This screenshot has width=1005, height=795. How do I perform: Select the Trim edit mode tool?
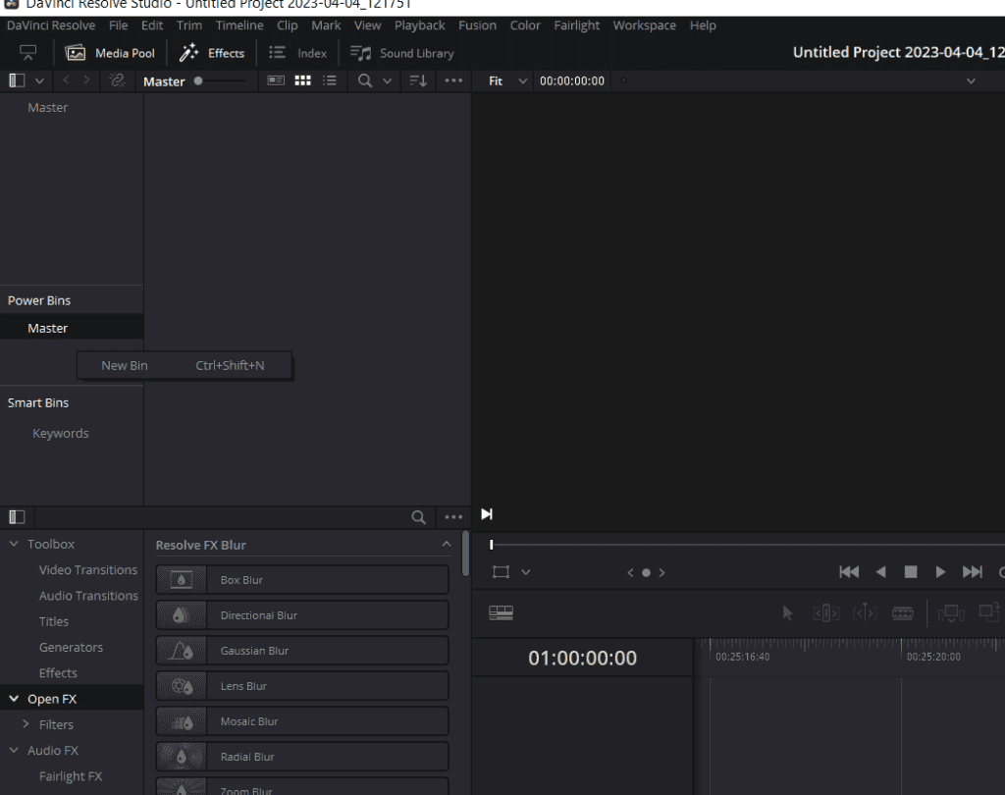click(825, 612)
